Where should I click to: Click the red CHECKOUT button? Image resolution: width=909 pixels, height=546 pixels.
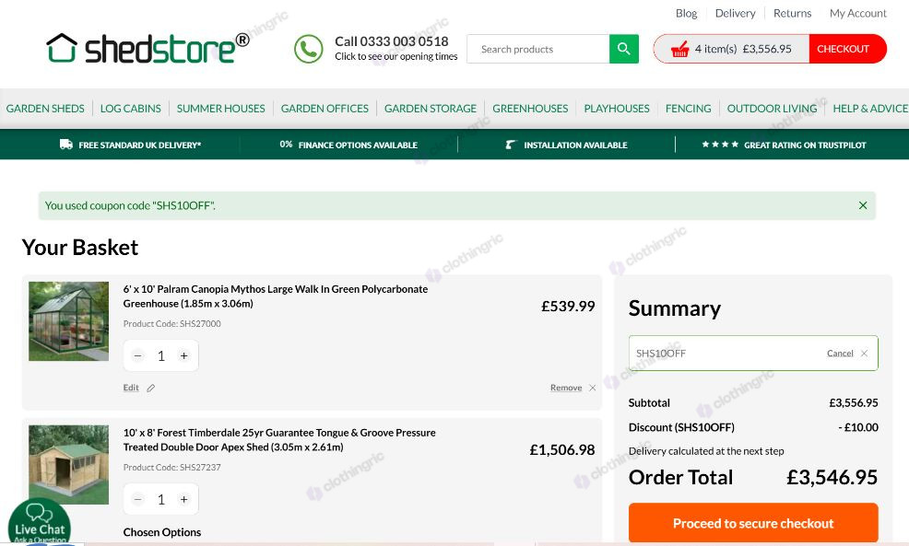(x=847, y=49)
